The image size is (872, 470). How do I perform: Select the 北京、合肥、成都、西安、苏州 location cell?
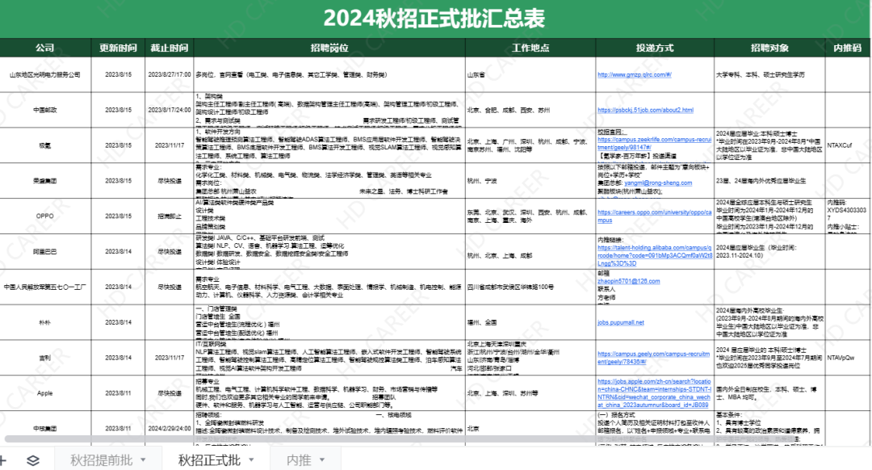pos(530,110)
